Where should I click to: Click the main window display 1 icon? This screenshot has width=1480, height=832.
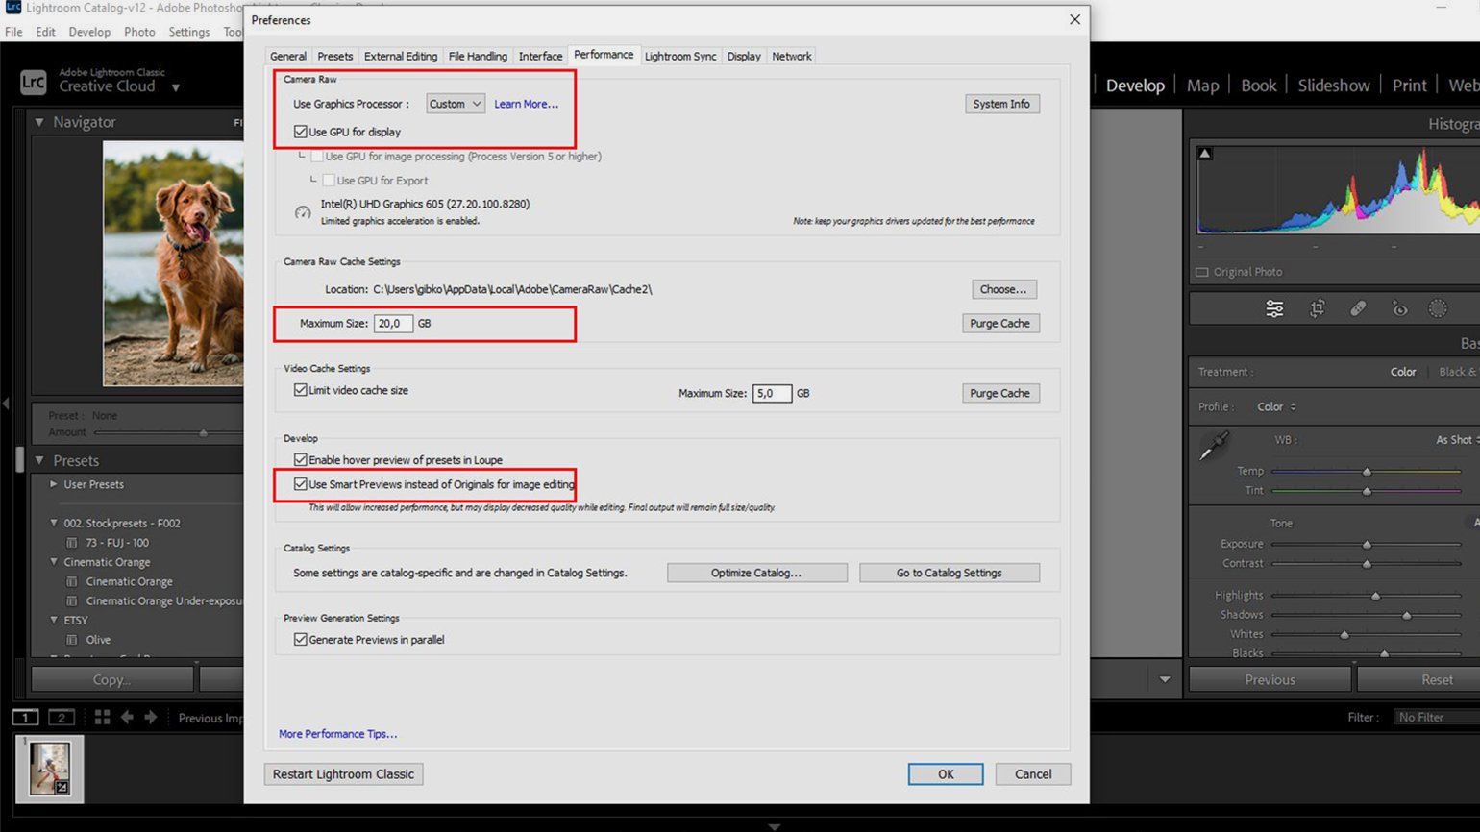tap(25, 717)
